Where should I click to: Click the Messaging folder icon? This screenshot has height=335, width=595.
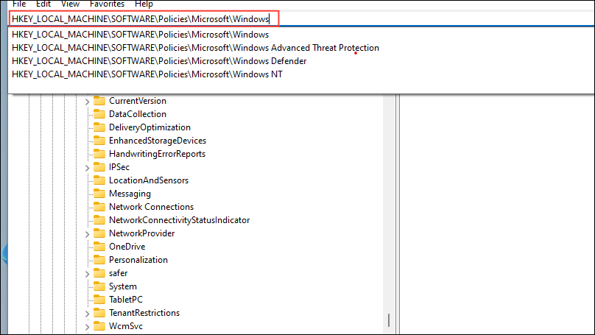(99, 194)
